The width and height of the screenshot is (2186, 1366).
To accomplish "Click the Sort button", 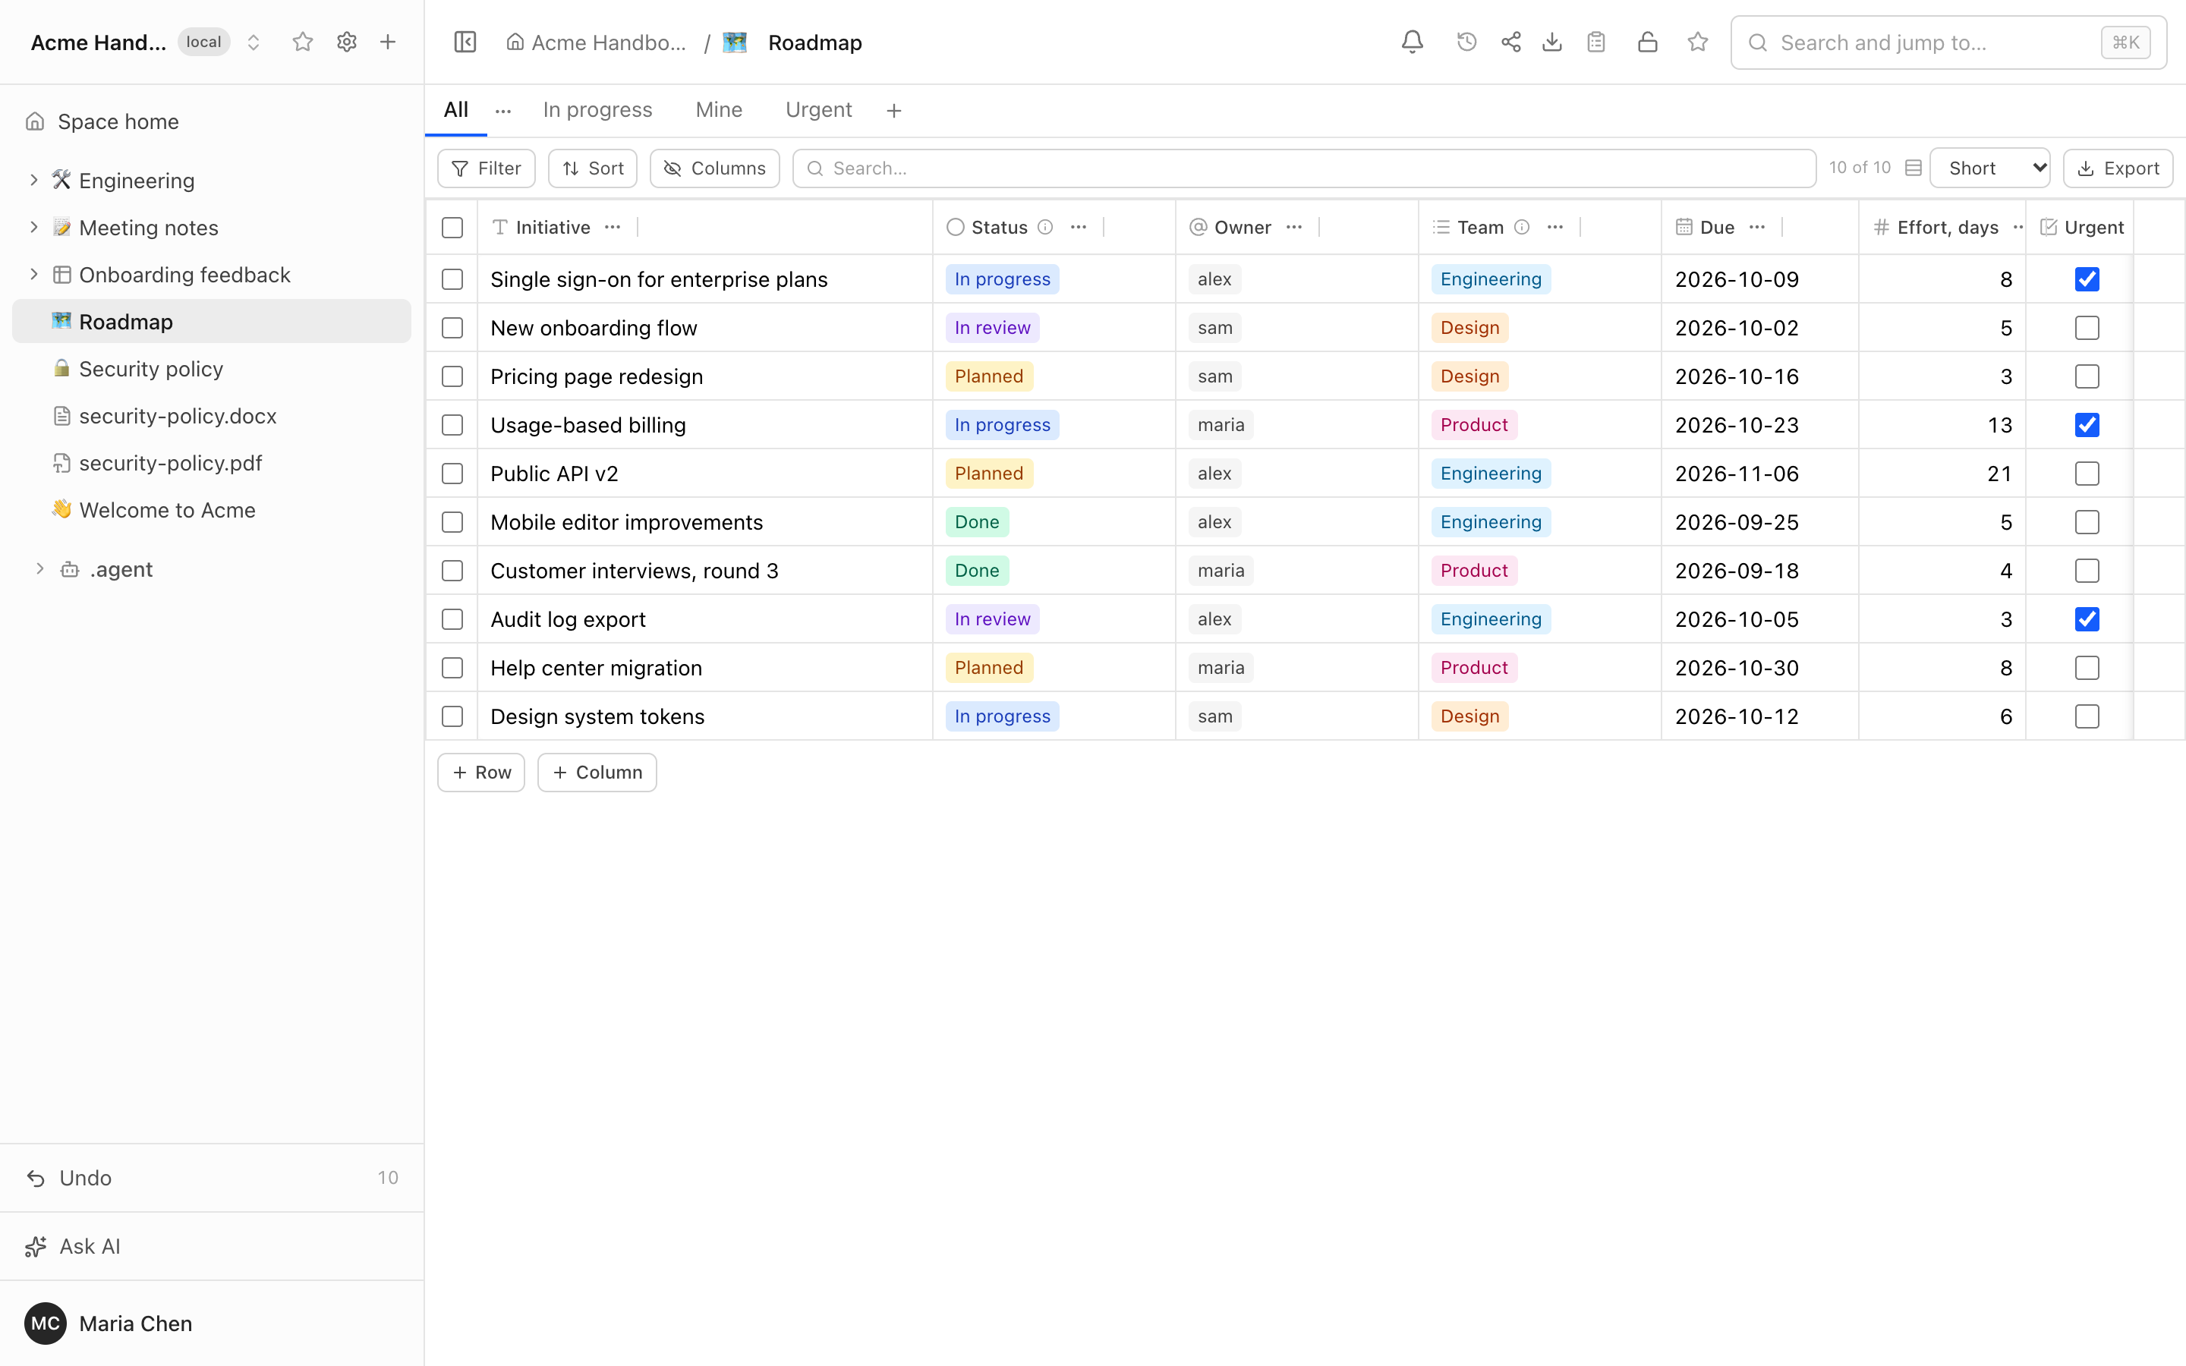I will pyautogui.click(x=593, y=168).
